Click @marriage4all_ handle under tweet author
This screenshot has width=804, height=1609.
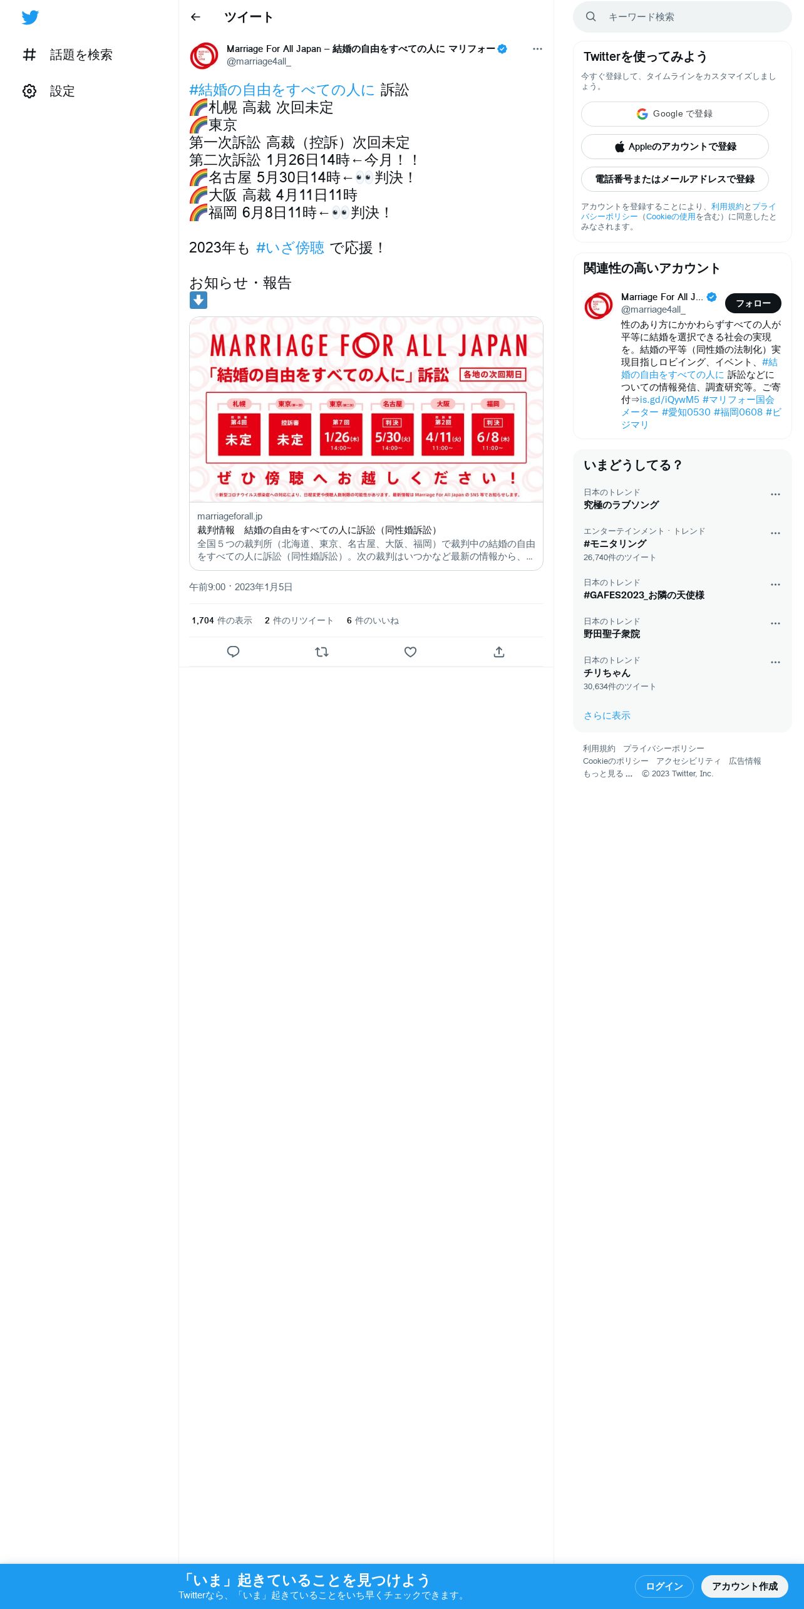259,61
